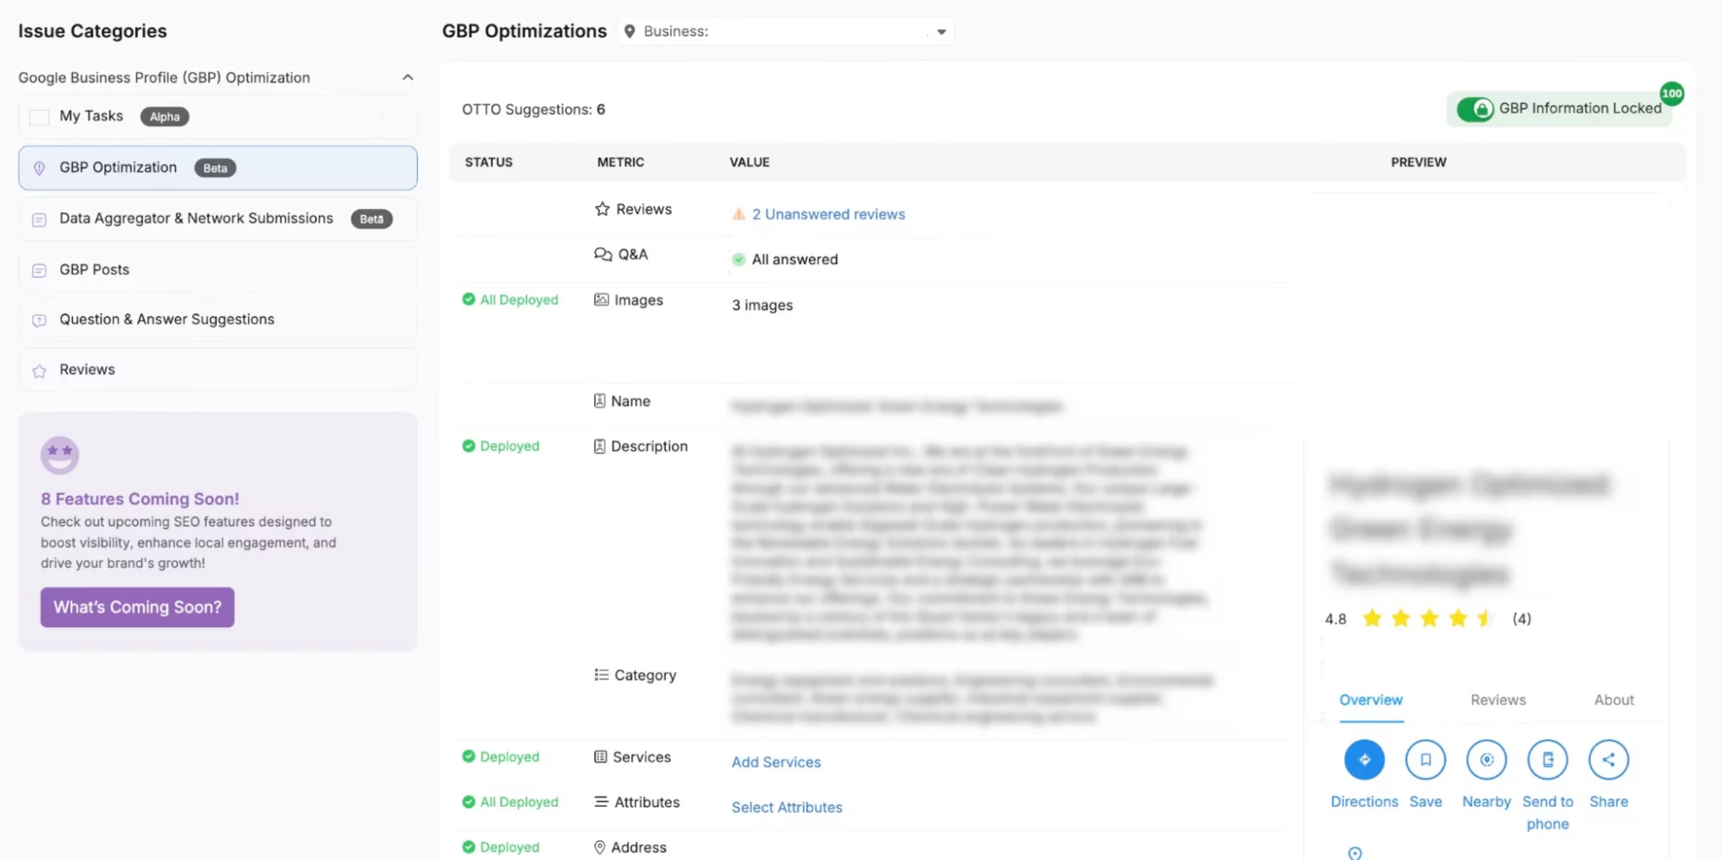Open the Nearby icon in preview panel

pos(1486,759)
